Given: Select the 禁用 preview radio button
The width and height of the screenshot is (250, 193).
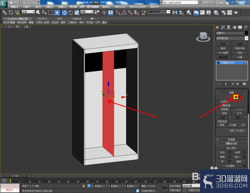Looking at the screenshot, I should 217,125.
